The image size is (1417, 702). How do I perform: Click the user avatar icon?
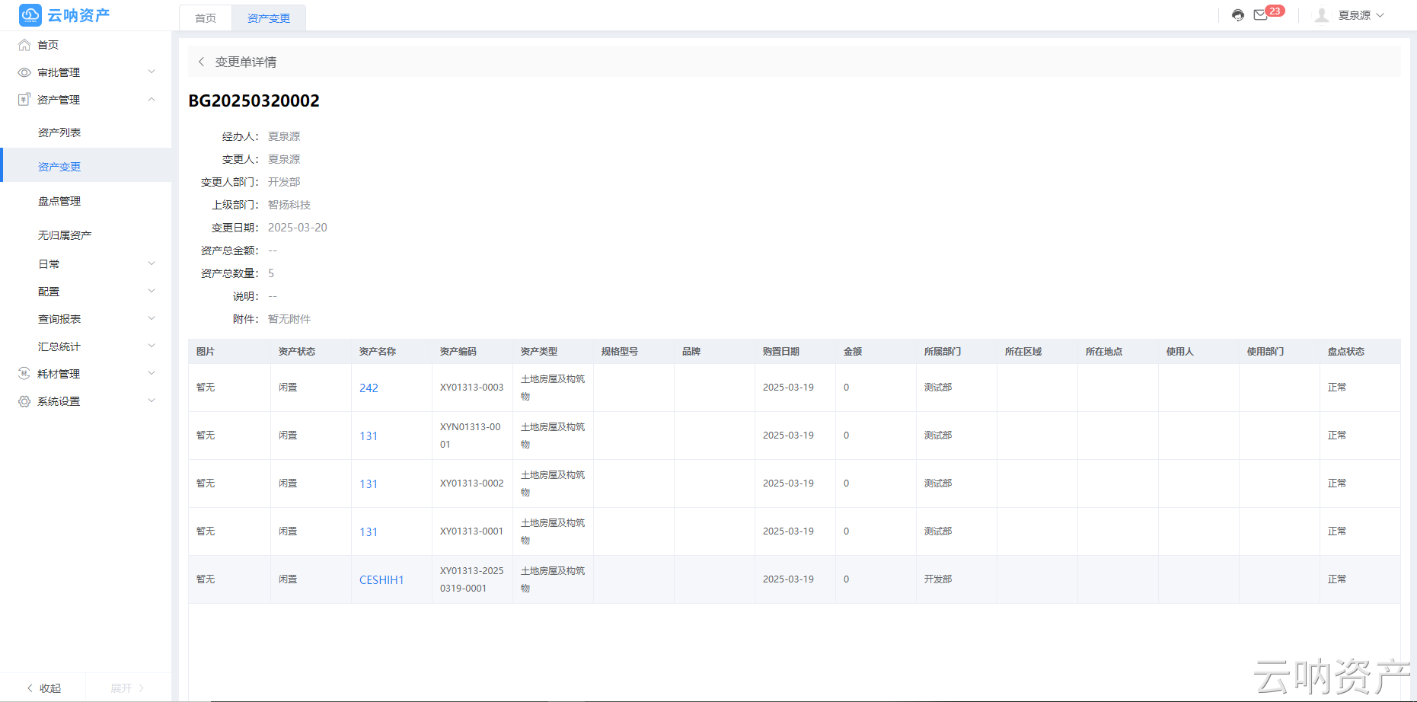click(1322, 15)
